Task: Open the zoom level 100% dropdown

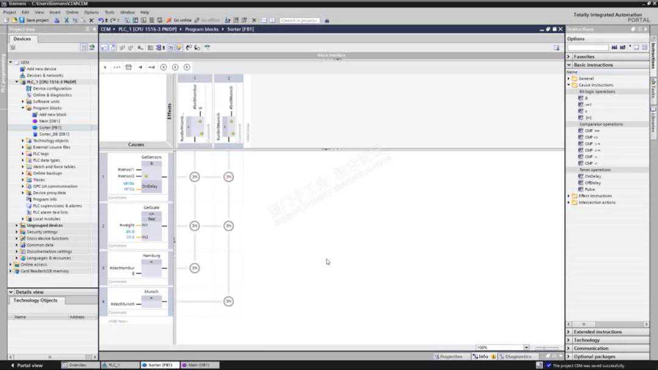Action: pos(526,347)
